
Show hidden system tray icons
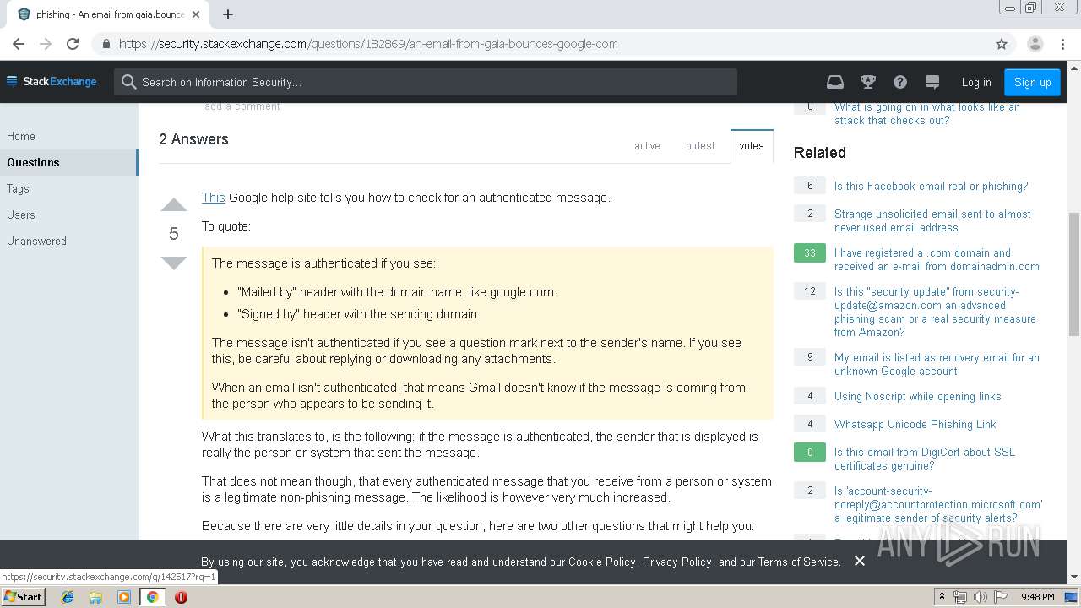coord(944,597)
